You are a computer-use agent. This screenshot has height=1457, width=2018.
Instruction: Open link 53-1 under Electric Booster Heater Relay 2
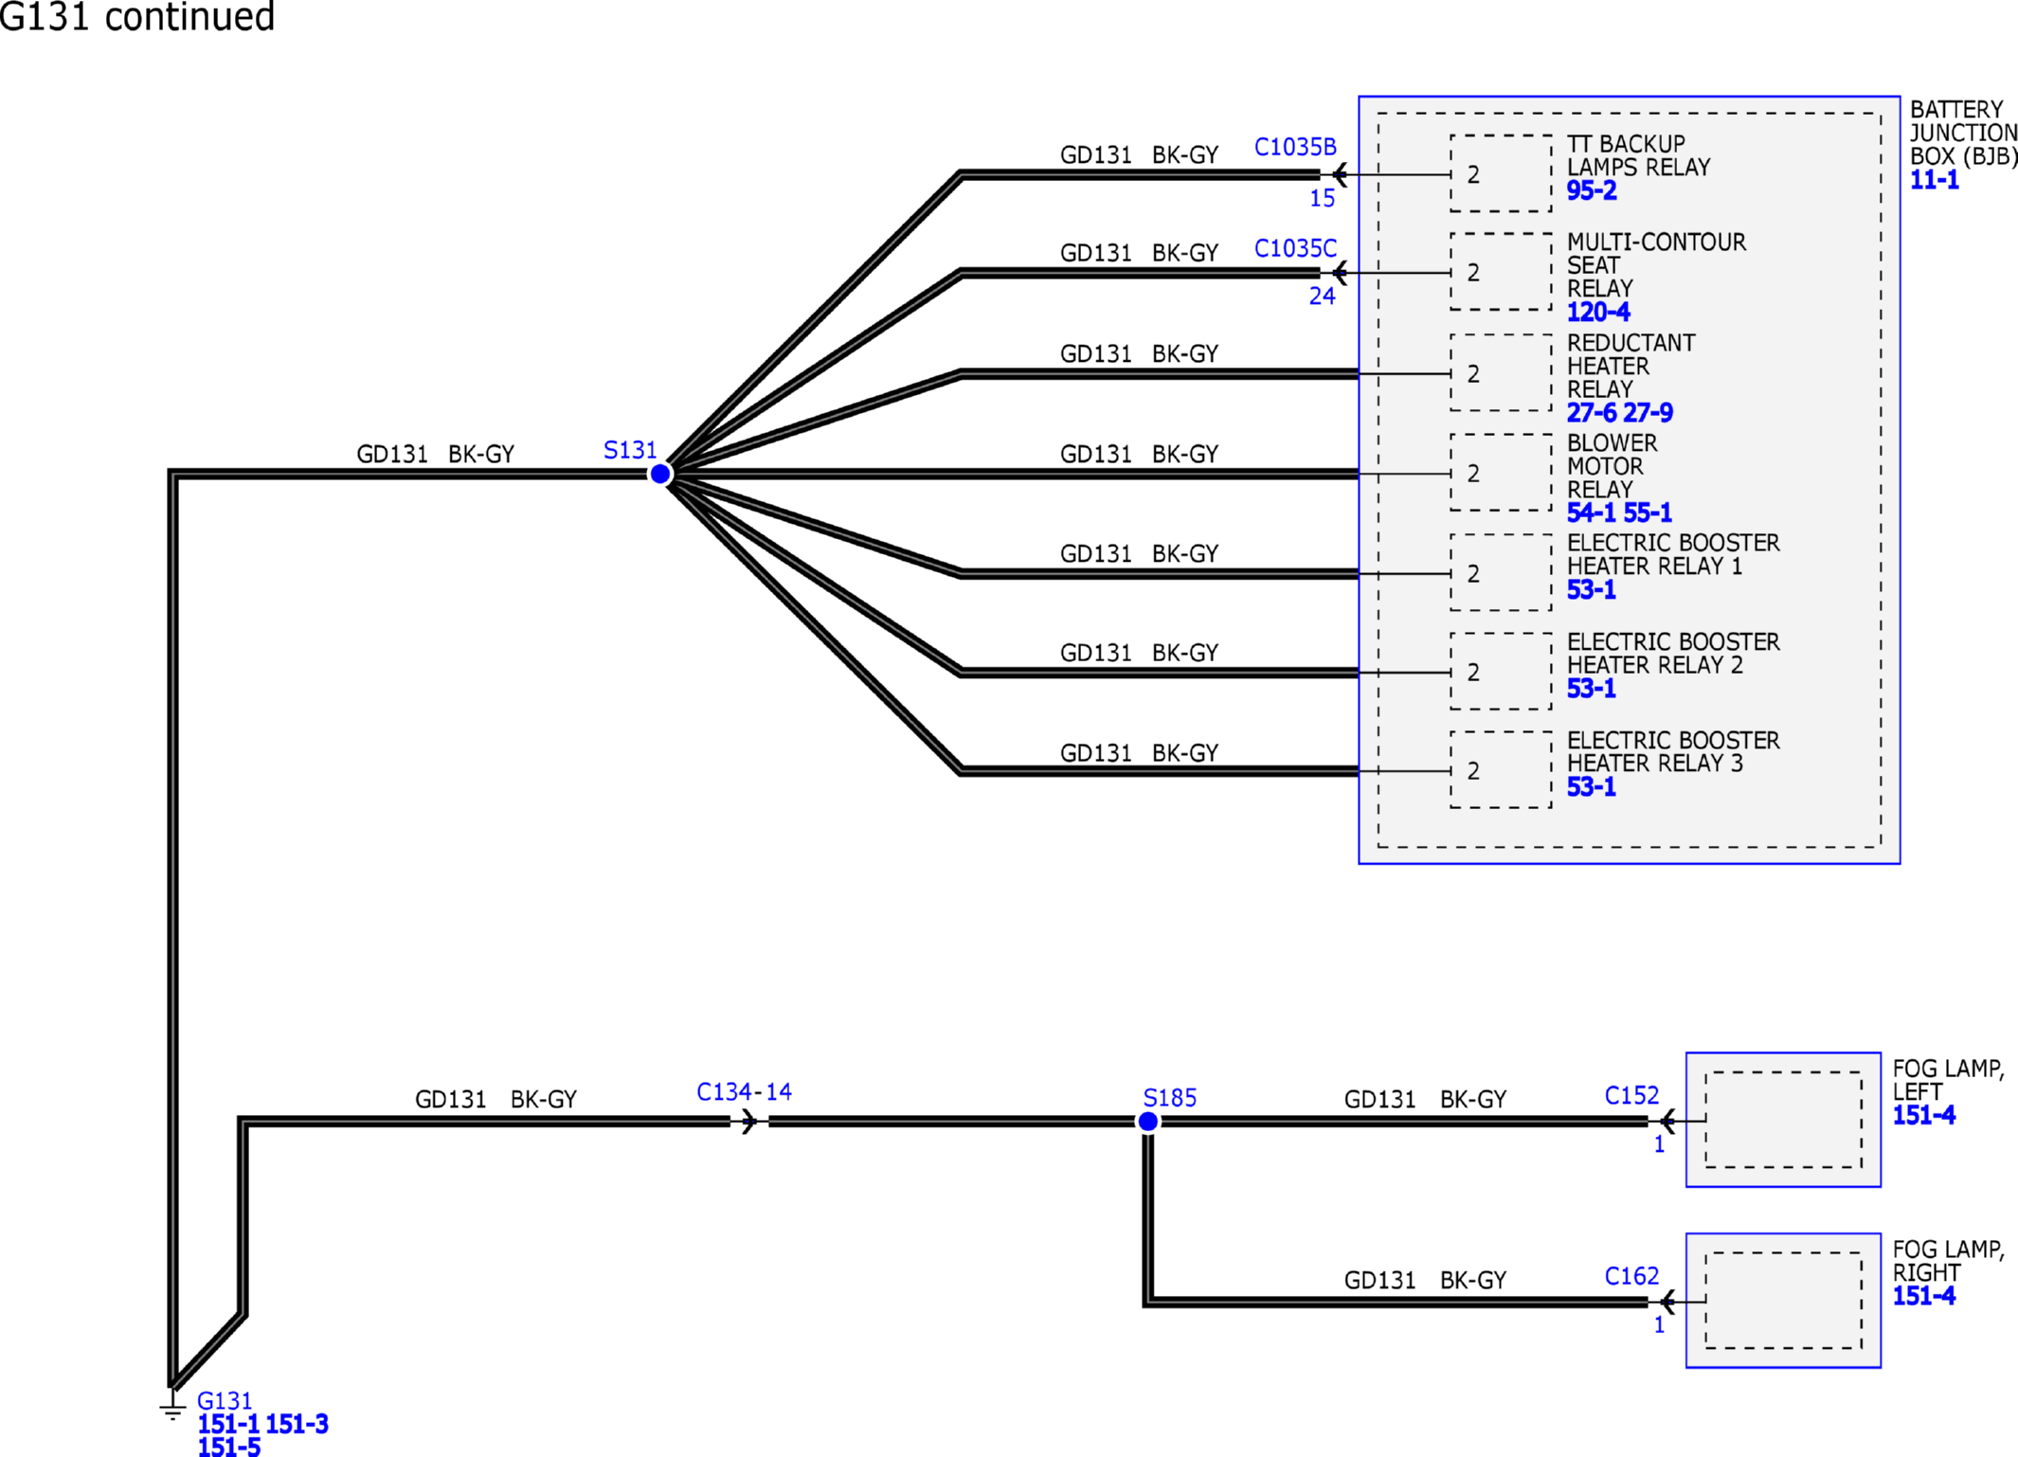[1591, 689]
